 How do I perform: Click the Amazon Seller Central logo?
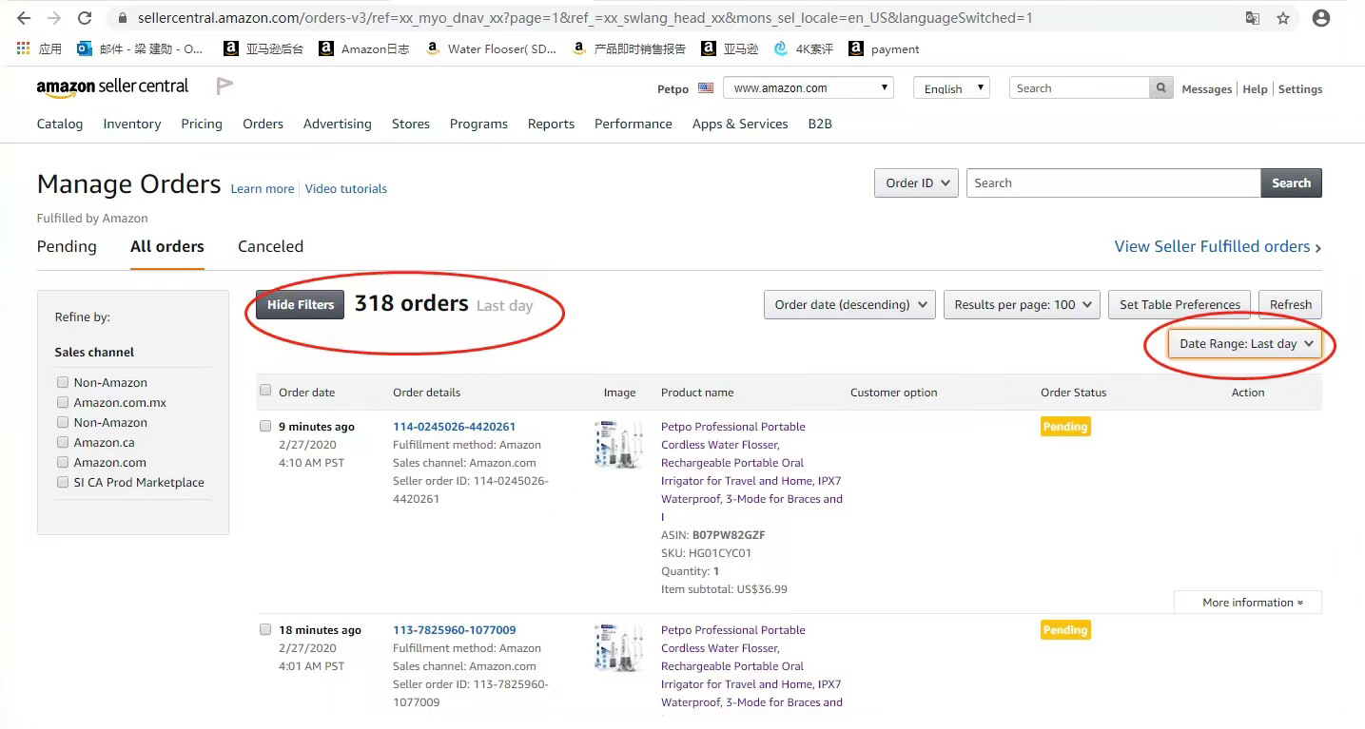pyautogui.click(x=112, y=86)
